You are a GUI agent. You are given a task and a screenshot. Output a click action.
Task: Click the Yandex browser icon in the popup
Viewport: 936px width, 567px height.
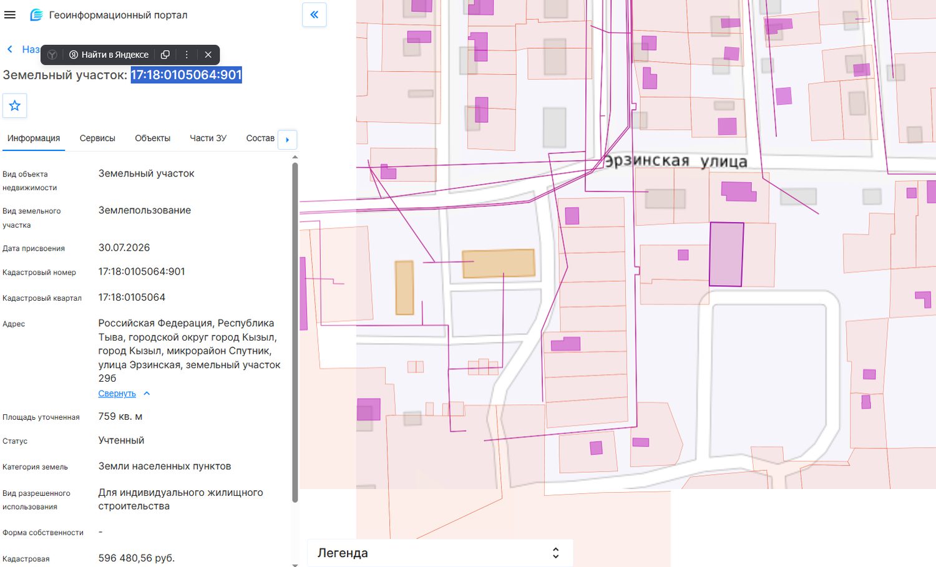tap(52, 55)
